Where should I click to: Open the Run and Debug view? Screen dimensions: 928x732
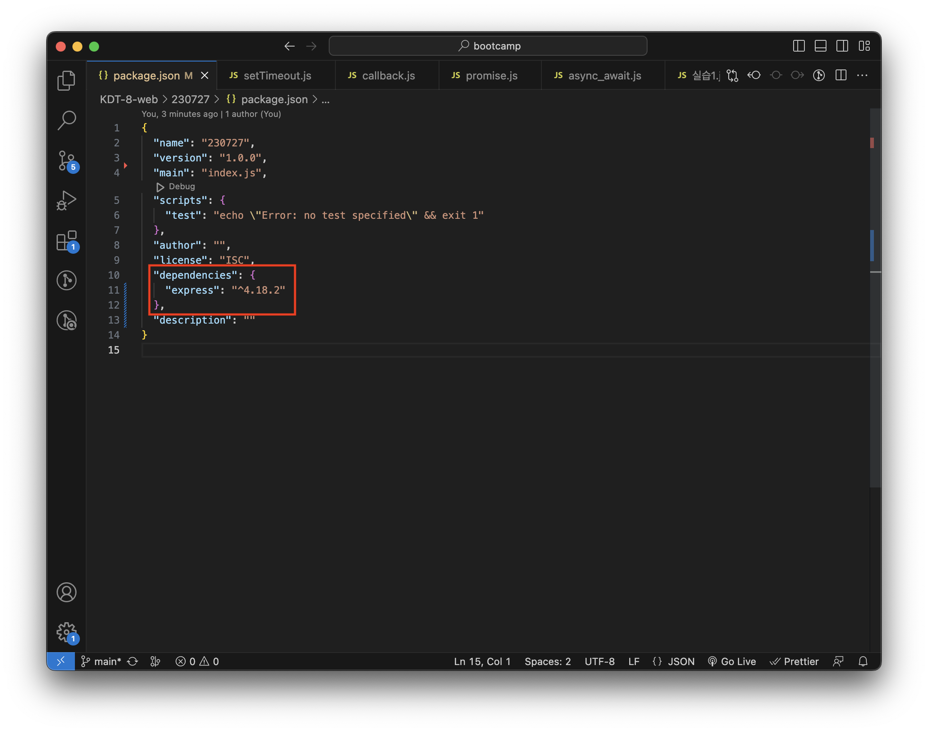[x=67, y=200]
